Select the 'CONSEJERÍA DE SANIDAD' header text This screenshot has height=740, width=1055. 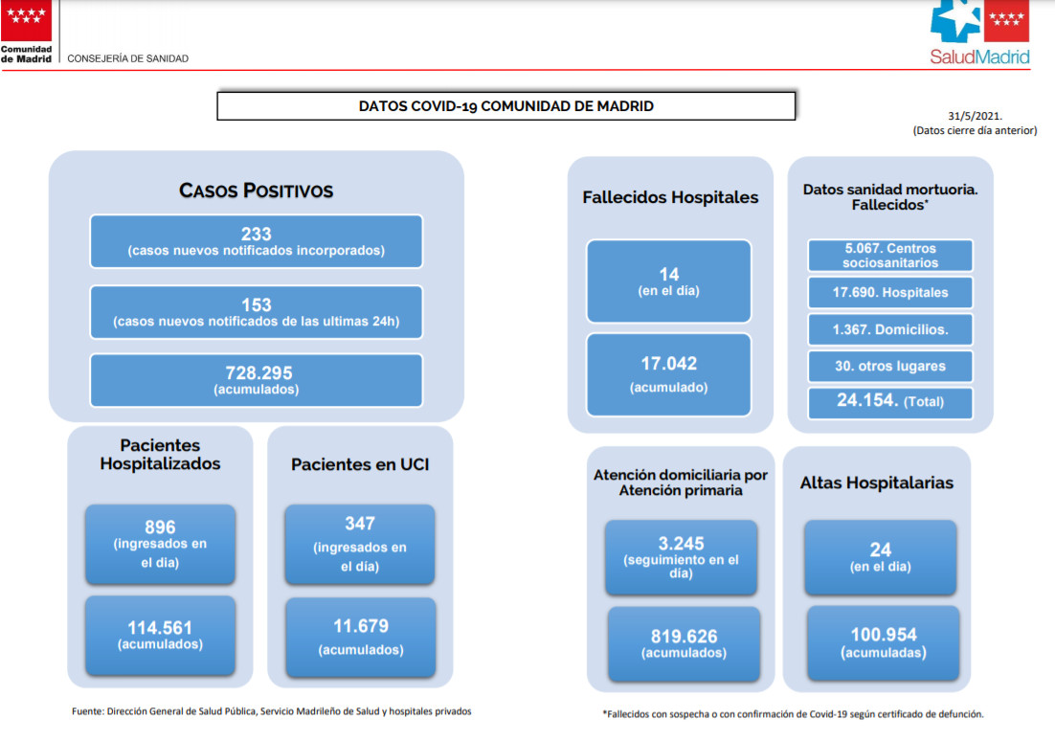point(128,58)
